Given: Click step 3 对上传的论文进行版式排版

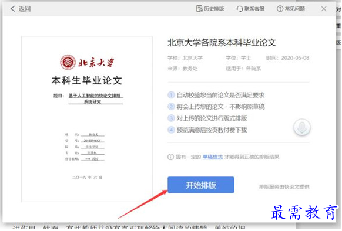Looking at the screenshot, I should [207, 118].
